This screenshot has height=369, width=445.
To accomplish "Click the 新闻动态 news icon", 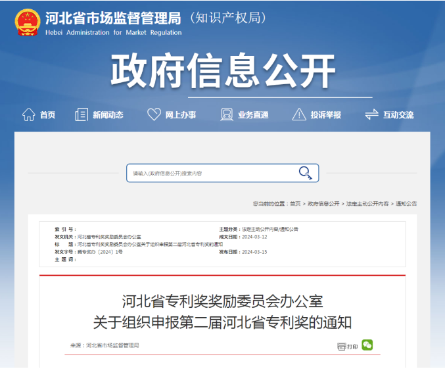I will click(x=82, y=114).
